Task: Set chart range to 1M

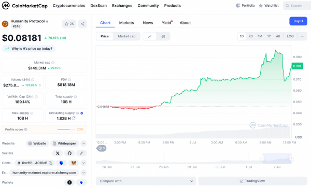Action: pos(260,36)
